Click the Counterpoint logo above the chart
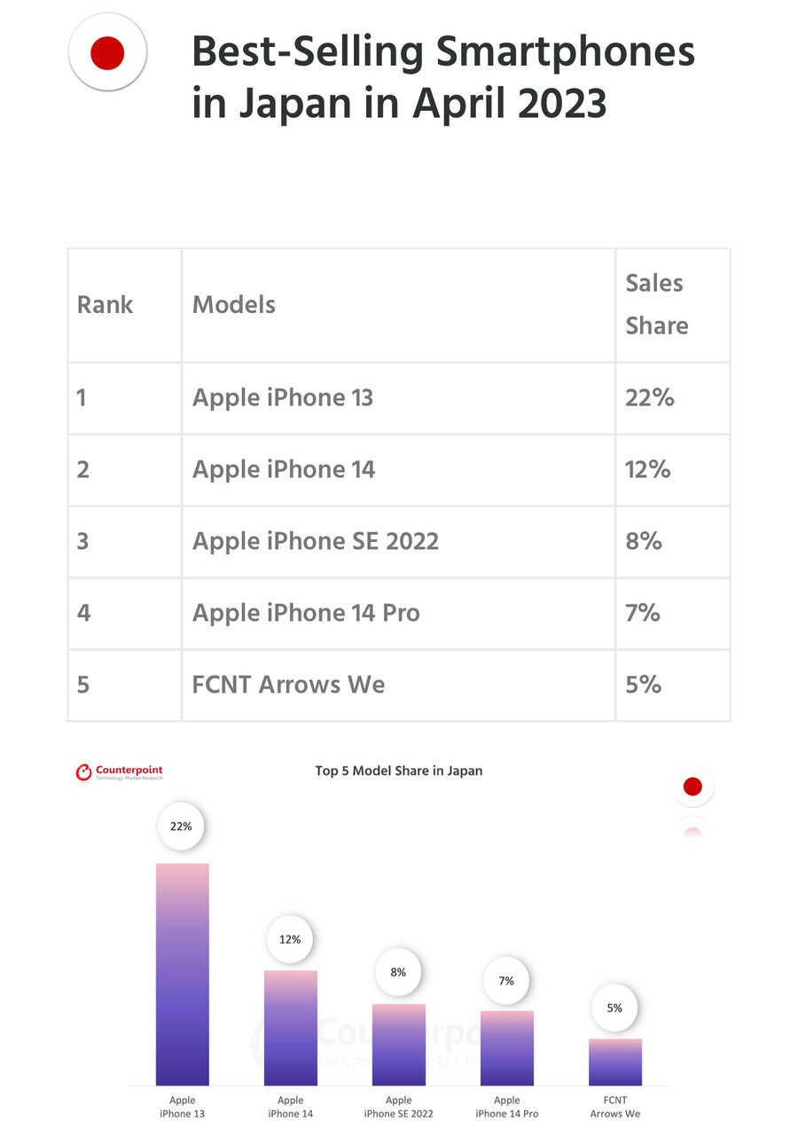798x1144 pixels. [119, 772]
